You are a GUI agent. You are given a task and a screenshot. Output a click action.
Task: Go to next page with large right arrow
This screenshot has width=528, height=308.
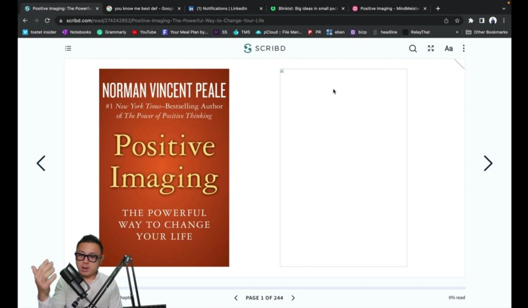tap(488, 163)
